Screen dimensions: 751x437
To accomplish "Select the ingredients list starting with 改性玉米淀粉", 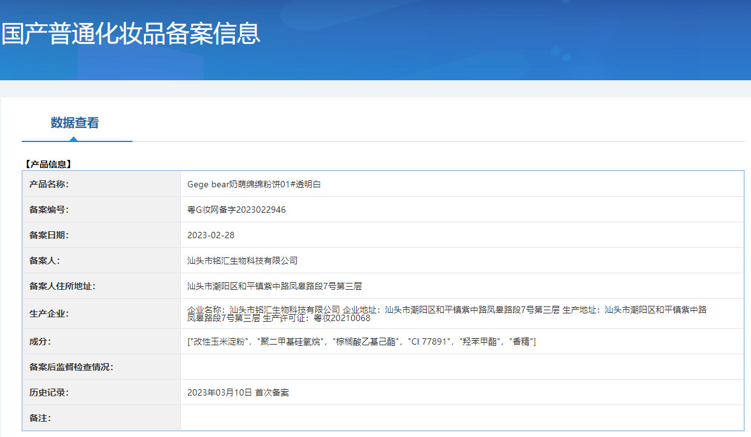I will point(362,341).
